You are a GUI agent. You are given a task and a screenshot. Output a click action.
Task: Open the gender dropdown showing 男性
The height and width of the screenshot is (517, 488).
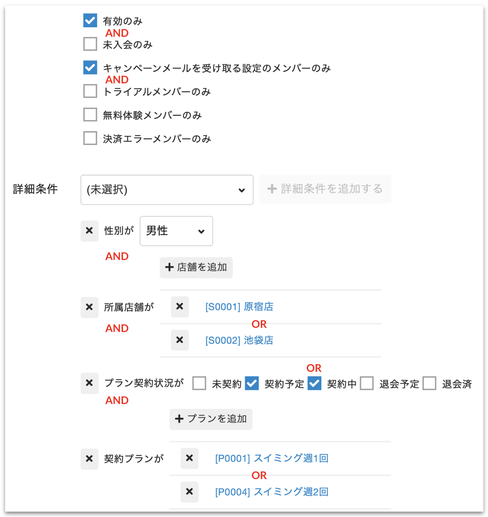coord(176,231)
